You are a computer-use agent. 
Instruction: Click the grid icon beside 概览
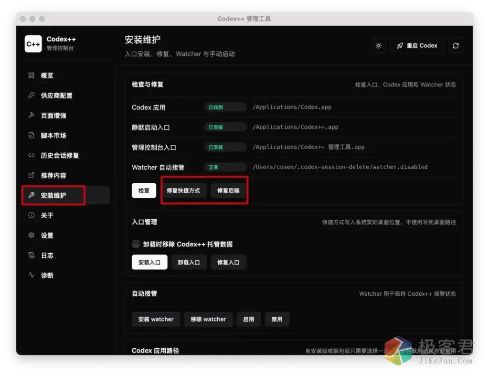pyautogui.click(x=31, y=75)
